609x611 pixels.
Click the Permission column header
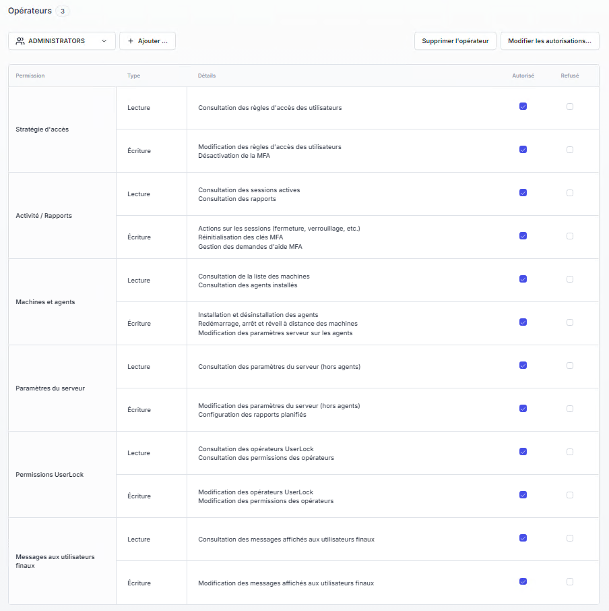point(30,76)
